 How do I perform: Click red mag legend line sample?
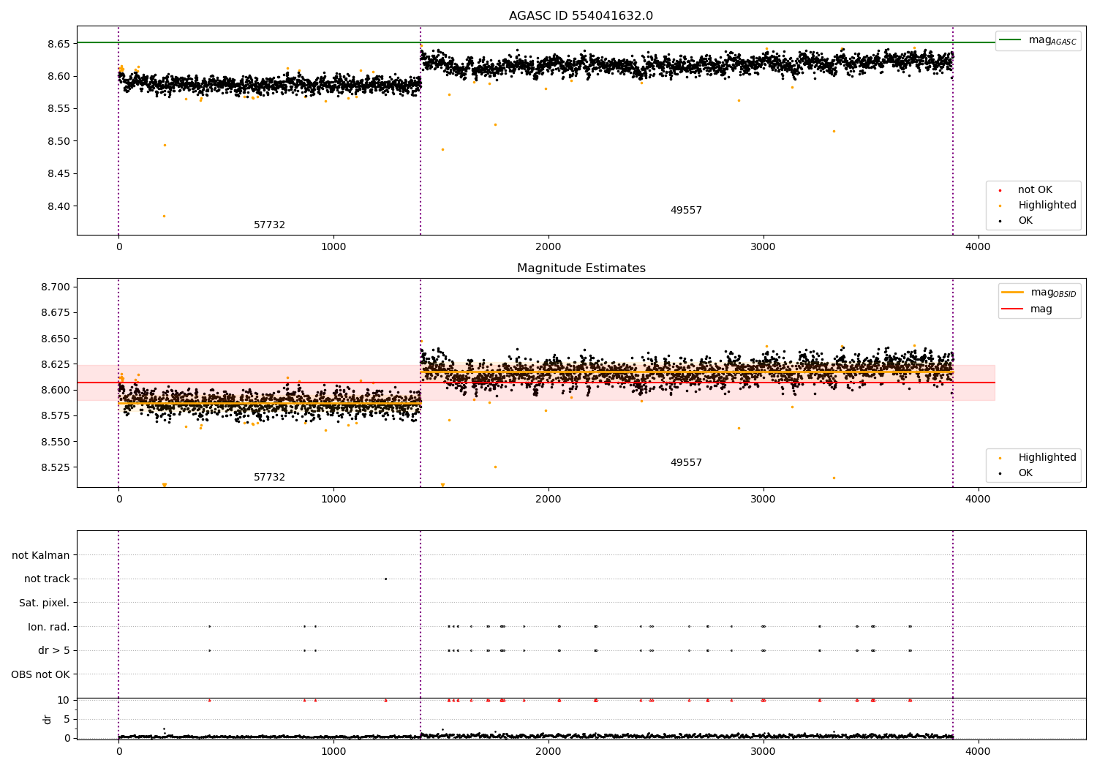tap(1013, 309)
